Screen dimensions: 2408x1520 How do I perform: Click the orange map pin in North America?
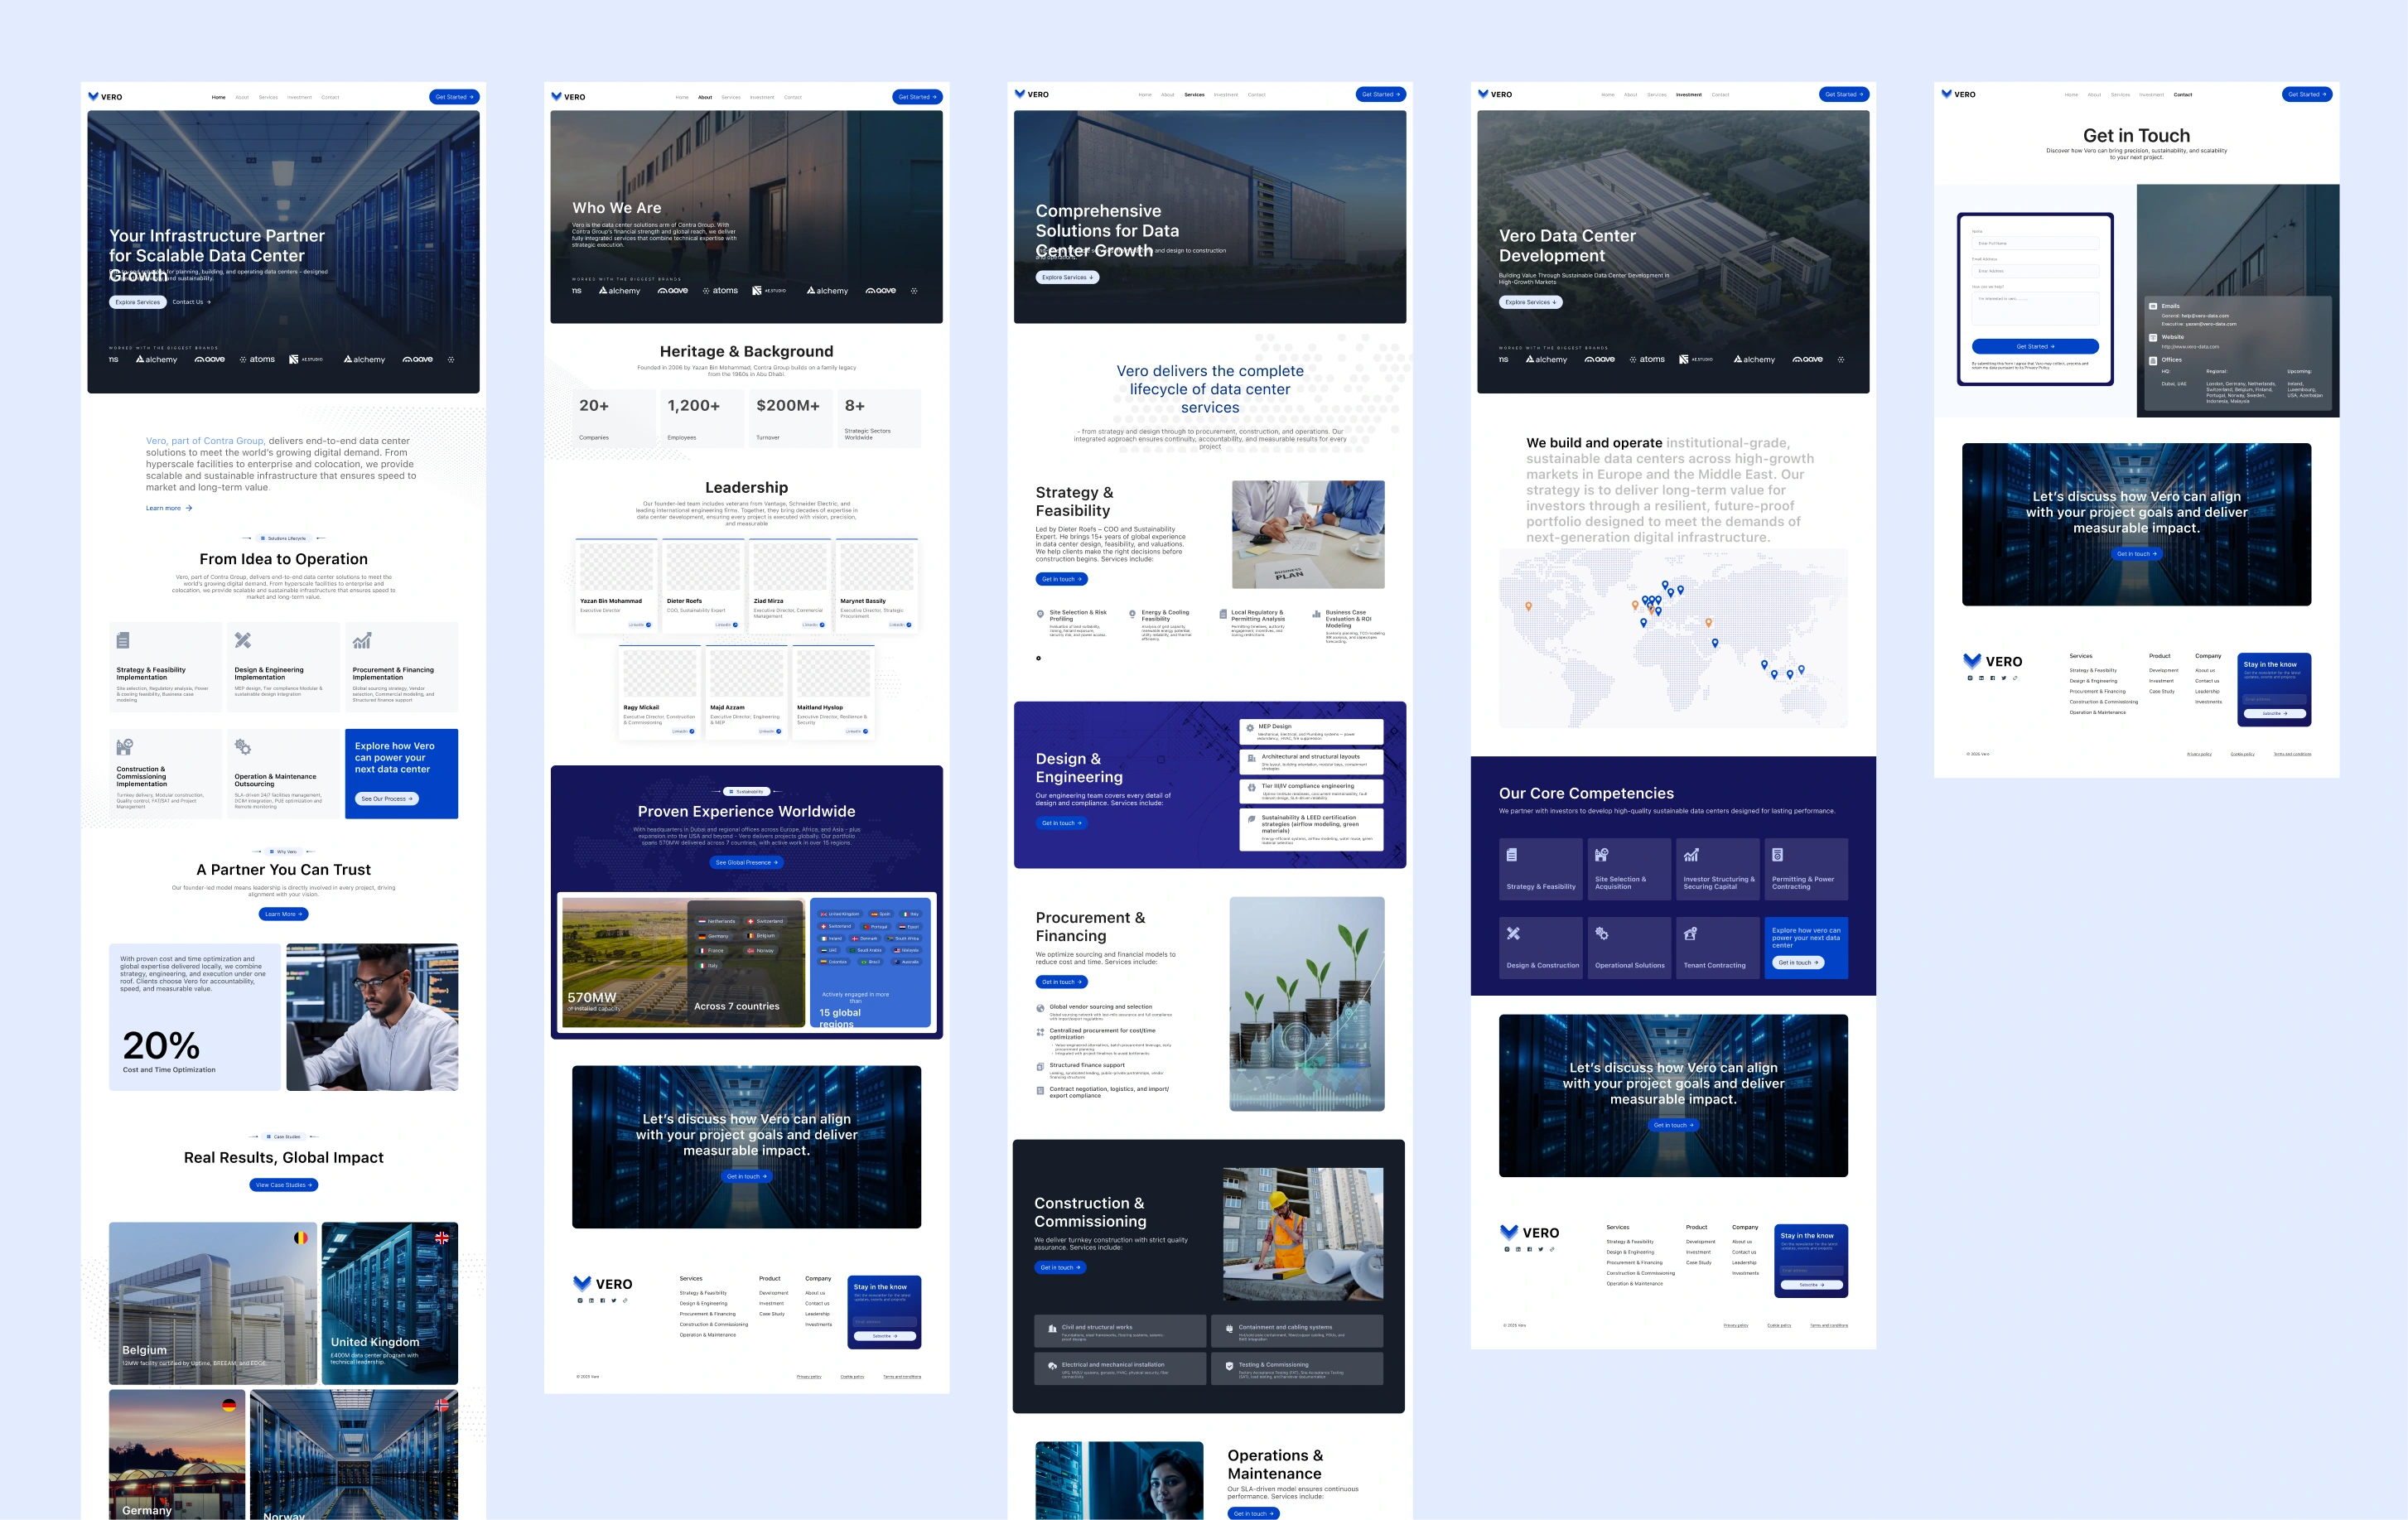point(1528,606)
